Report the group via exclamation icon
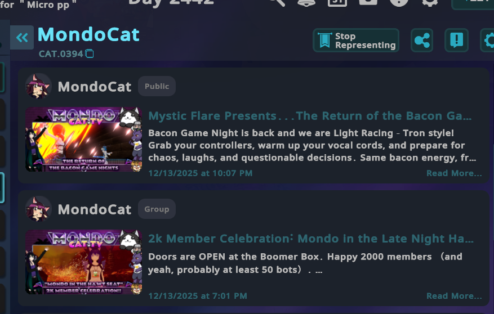This screenshot has width=494, height=314. [x=456, y=41]
